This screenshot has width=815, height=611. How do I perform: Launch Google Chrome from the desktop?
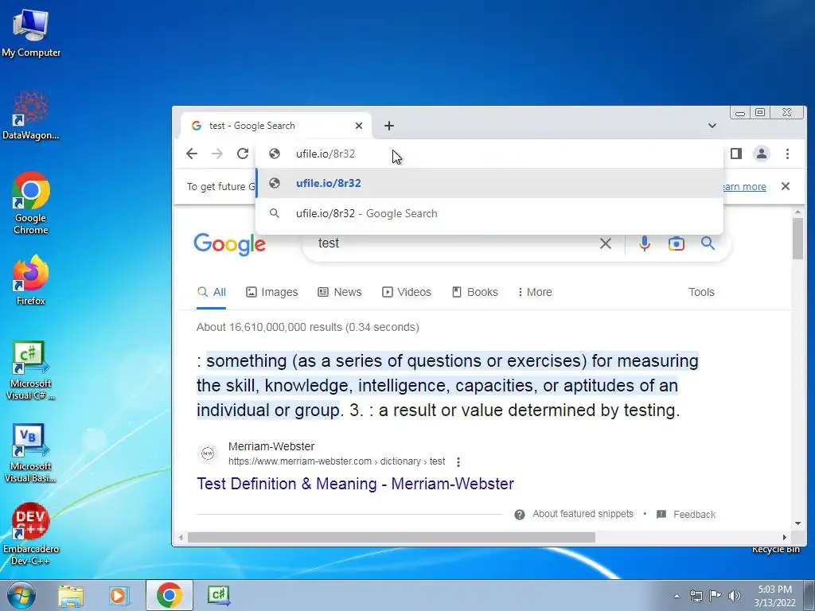point(31,203)
